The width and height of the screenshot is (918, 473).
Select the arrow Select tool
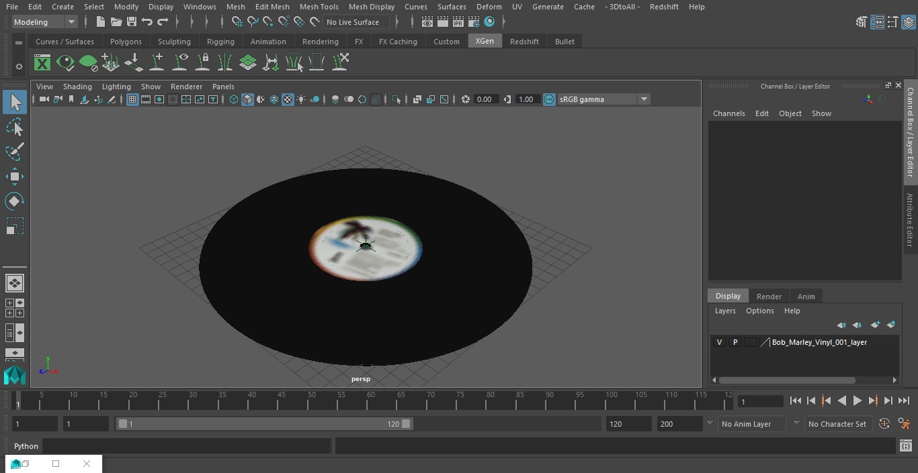[15, 102]
